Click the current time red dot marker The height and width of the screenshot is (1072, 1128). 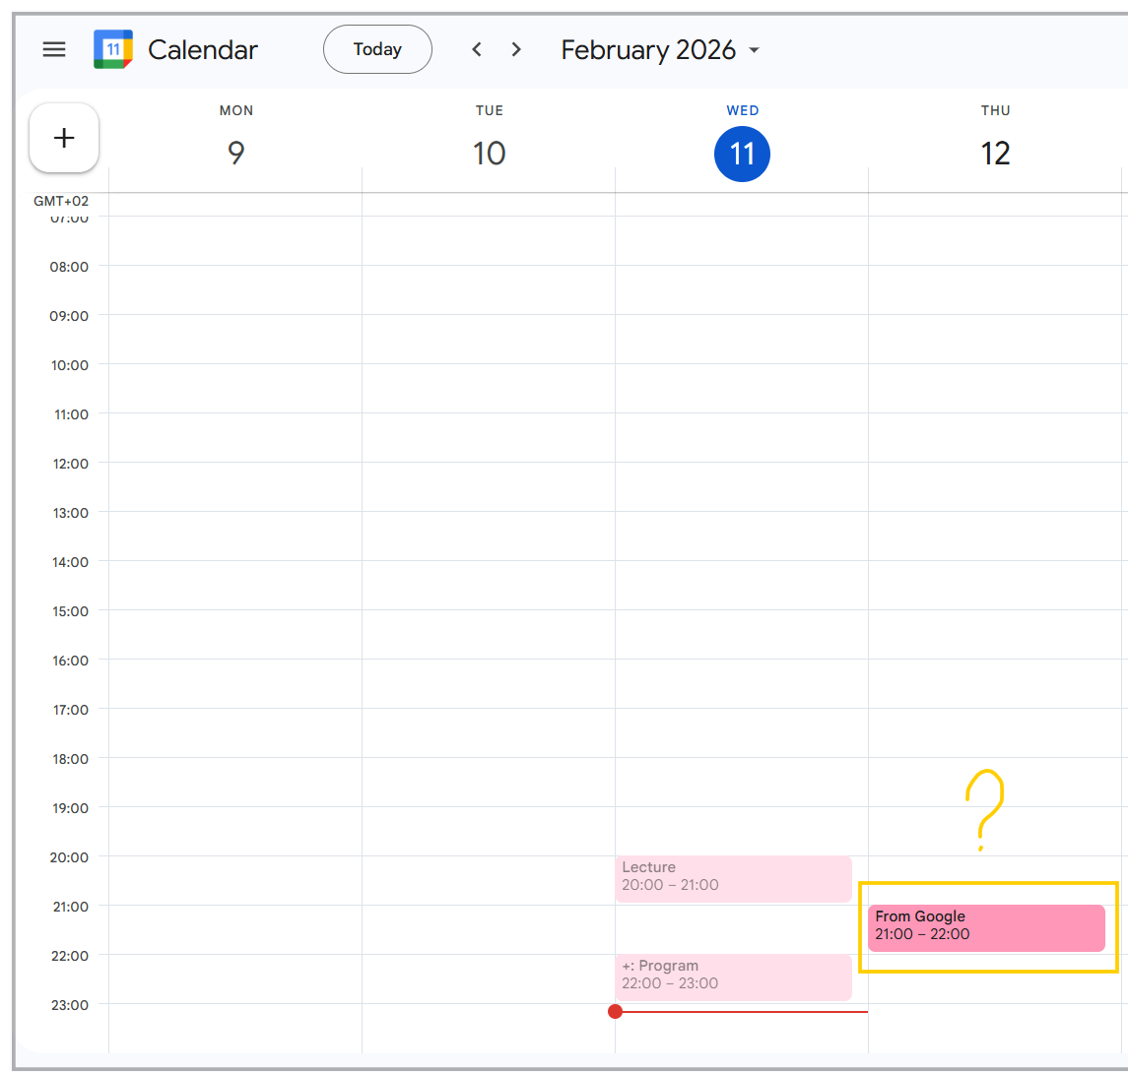tap(616, 1011)
